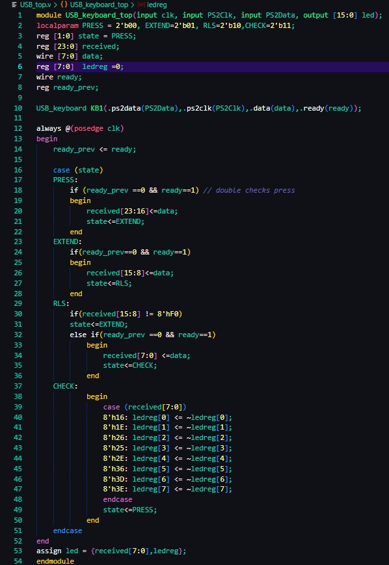Click 'wire ready;' declaration

tap(59, 77)
